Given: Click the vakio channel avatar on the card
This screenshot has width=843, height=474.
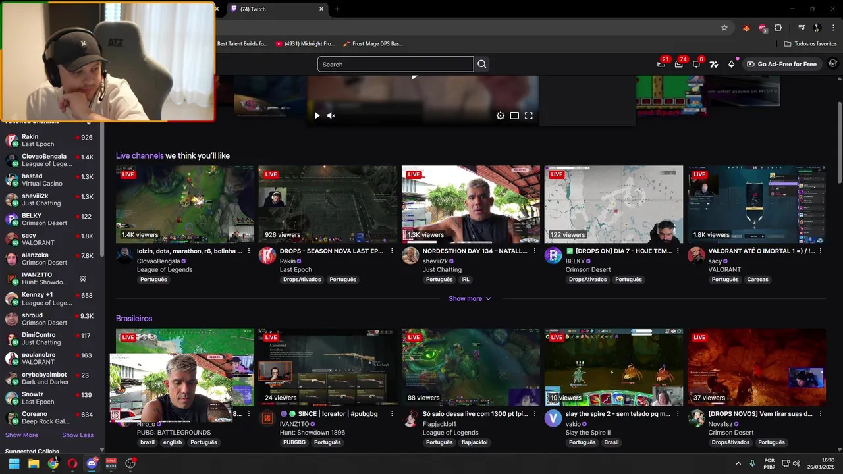Looking at the screenshot, I should 553,419.
